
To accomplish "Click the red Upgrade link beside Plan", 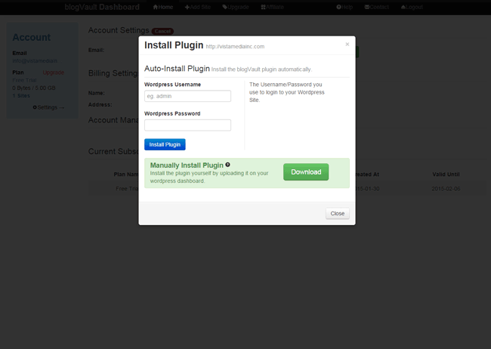I will coord(53,73).
